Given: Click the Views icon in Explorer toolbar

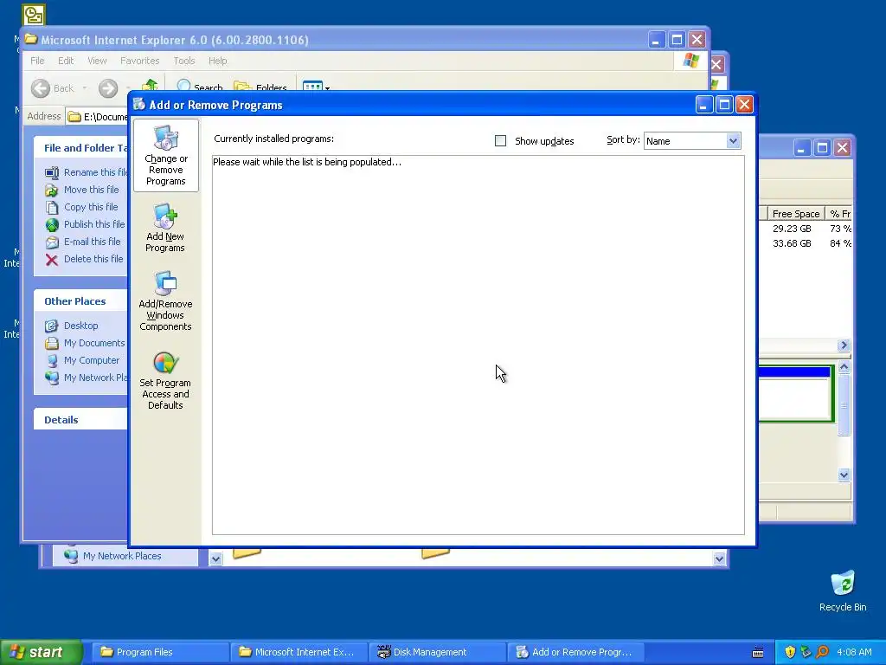Looking at the screenshot, I should tap(312, 86).
